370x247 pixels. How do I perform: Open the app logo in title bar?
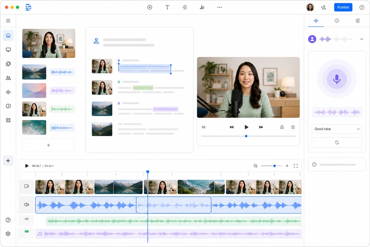pos(28,7)
